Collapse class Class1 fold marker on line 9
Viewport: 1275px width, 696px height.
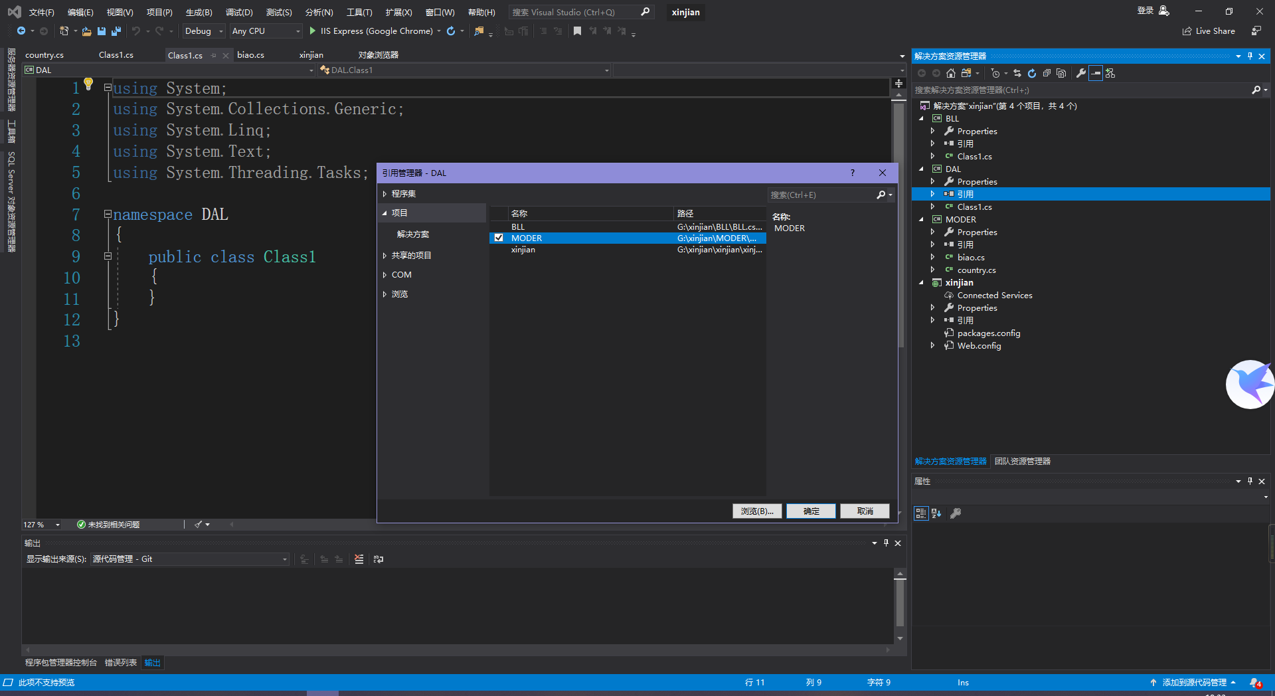108,256
